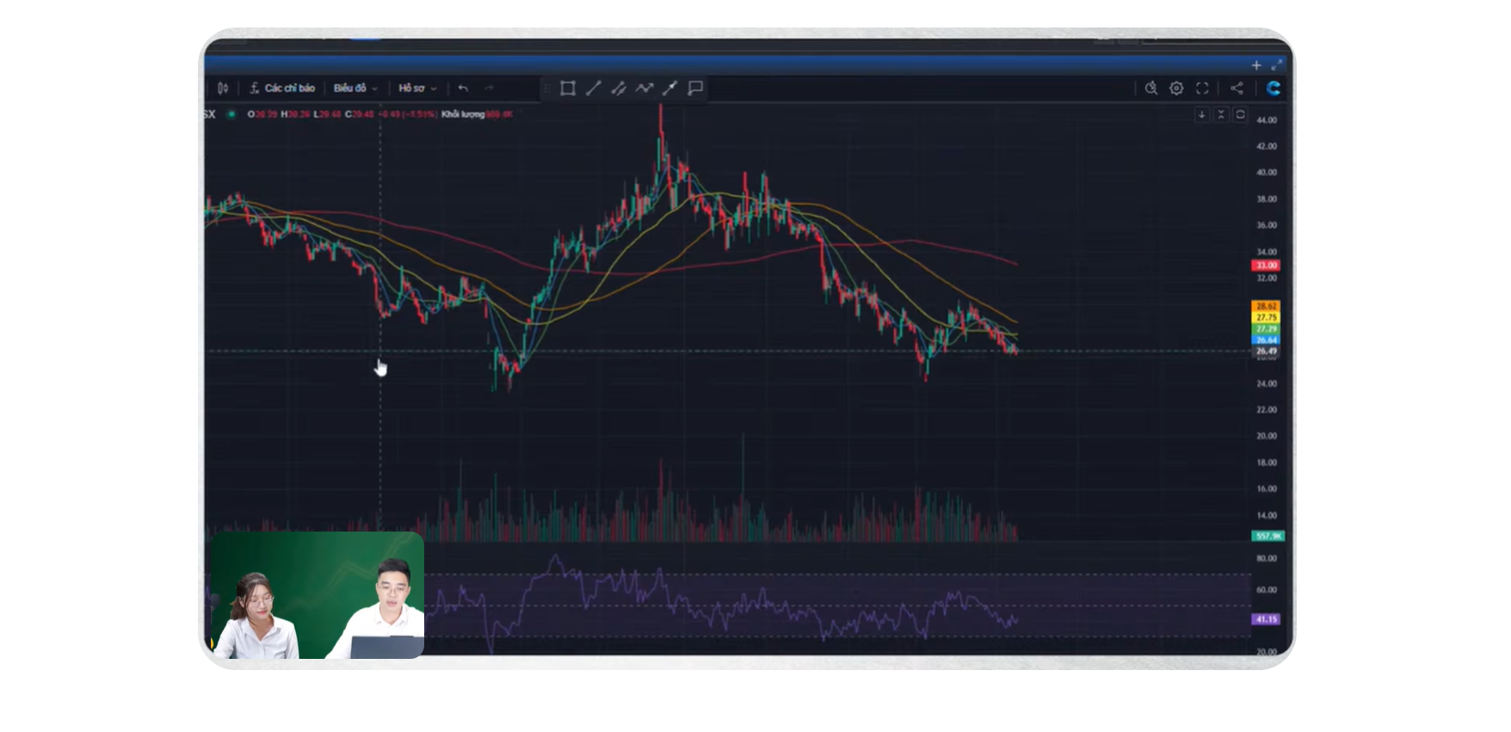Select the zigzag path drawing tool
The width and height of the screenshot is (1511, 732).
(x=644, y=88)
